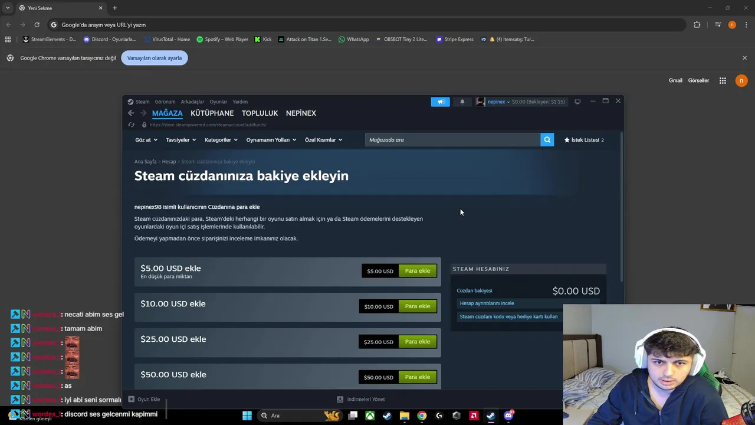Open the WhatsApp bookmark
755x425 pixels.
353,40
